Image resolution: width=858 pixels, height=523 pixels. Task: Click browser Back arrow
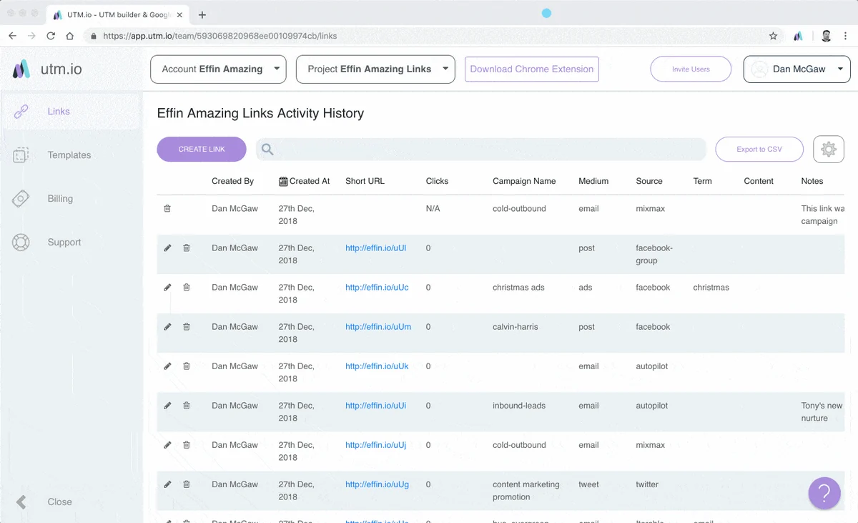click(12, 36)
